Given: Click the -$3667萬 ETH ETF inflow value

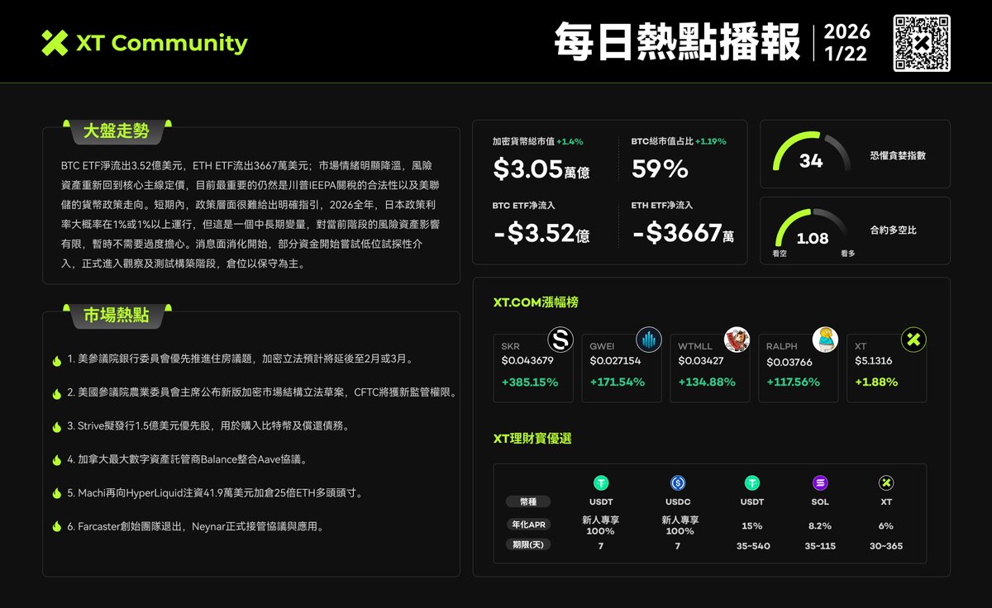Looking at the screenshot, I should (x=683, y=234).
